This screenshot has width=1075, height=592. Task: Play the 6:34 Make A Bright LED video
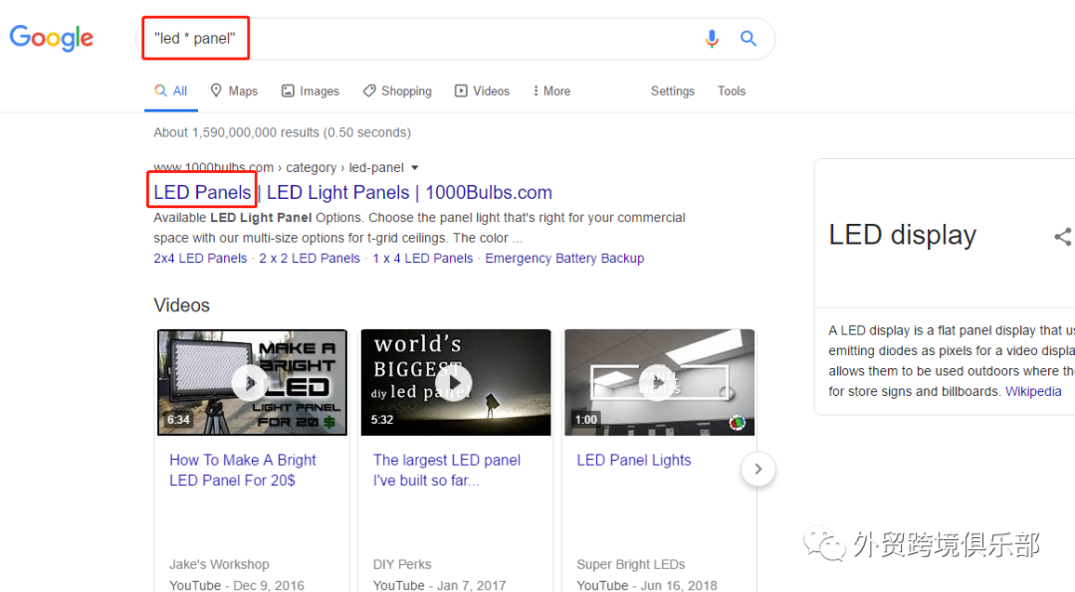pos(252,382)
